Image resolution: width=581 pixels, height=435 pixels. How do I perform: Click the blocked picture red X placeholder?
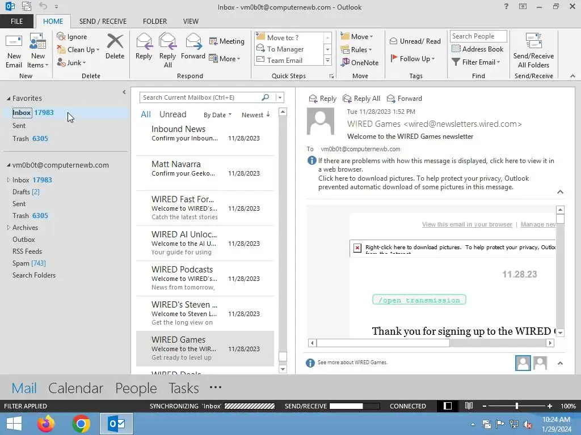point(357,248)
